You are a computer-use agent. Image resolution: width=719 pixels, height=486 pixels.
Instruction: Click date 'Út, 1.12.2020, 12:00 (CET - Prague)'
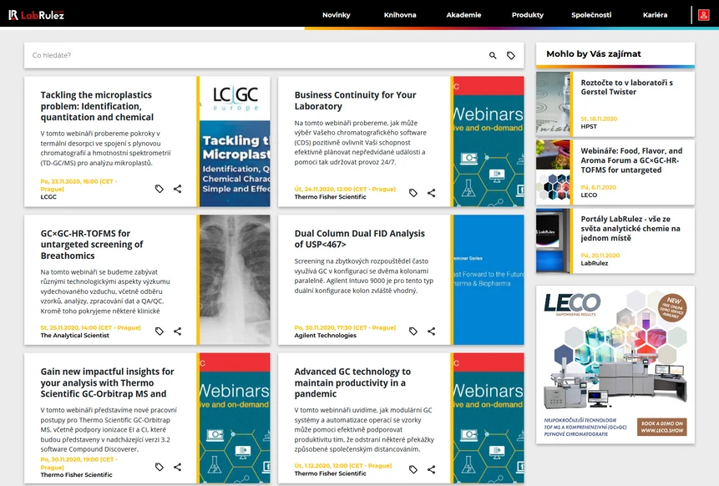(343, 465)
